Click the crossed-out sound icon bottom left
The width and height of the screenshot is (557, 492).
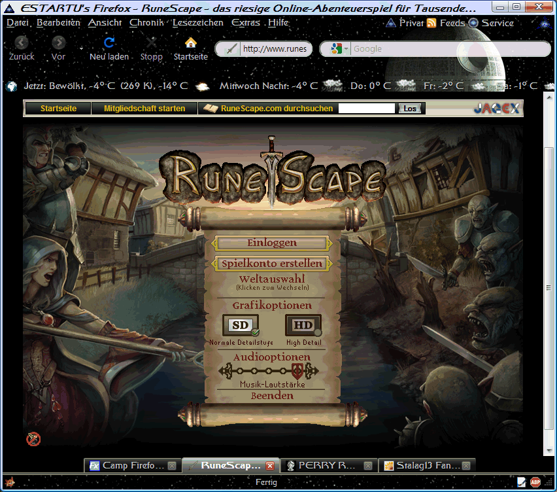pos(33,439)
